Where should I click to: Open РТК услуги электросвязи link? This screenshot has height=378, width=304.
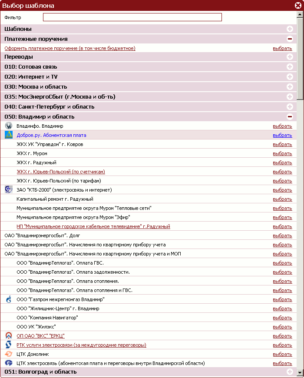[81, 345]
